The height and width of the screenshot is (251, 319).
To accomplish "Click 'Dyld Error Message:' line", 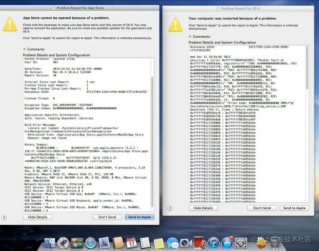I will coord(40,125).
